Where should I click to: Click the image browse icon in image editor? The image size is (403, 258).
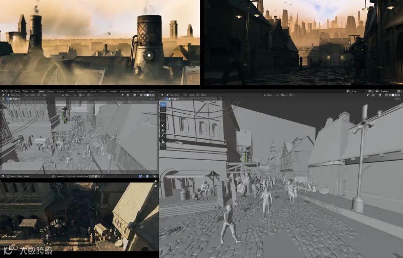pyautogui.click(x=53, y=177)
